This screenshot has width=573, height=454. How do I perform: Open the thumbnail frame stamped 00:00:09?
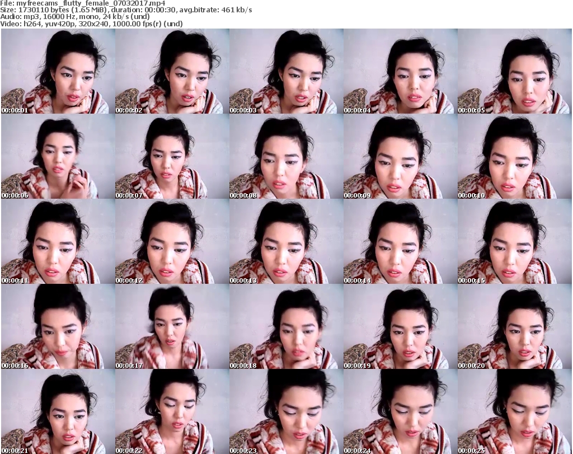click(401, 156)
